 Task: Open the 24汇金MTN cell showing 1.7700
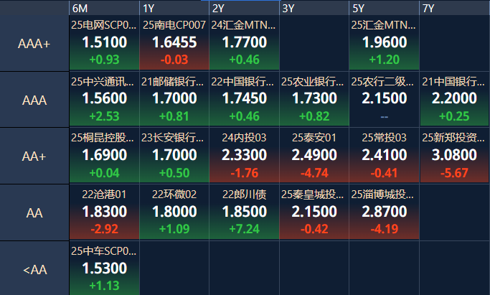point(245,43)
